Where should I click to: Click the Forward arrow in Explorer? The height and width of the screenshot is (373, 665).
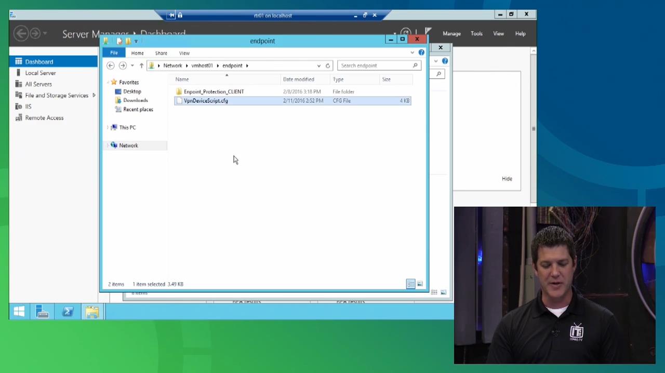tap(123, 65)
